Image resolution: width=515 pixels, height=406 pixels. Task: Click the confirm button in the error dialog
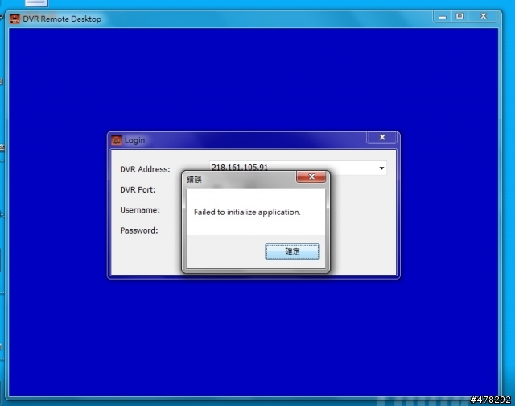point(292,251)
